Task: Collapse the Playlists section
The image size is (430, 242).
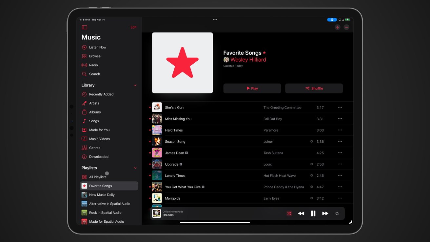Action: pyautogui.click(x=135, y=168)
